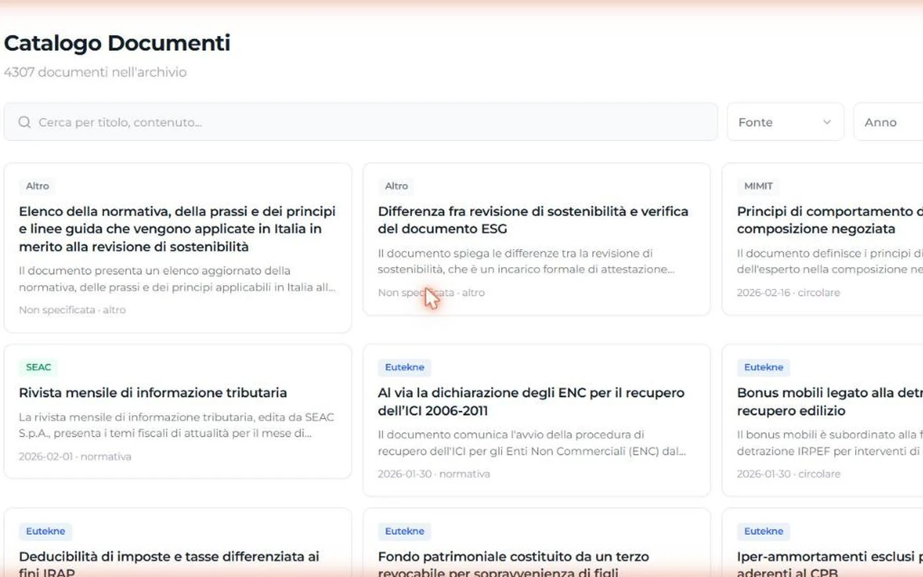Click the 'Catalogo Documenti' heading

117,43
